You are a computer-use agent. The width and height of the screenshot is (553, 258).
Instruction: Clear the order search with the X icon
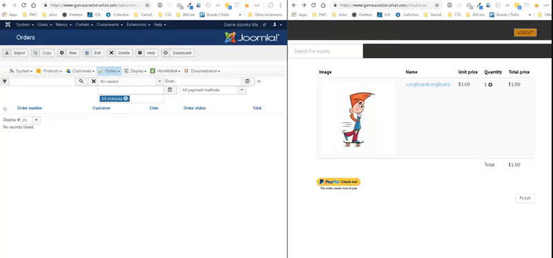click(x=93, y=81)
